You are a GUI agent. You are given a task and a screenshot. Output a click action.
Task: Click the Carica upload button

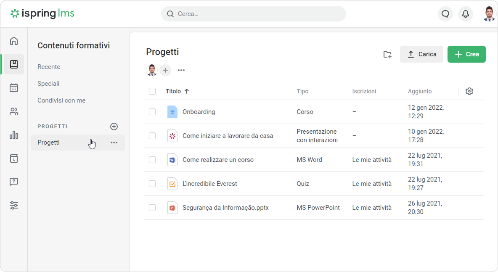421,54
